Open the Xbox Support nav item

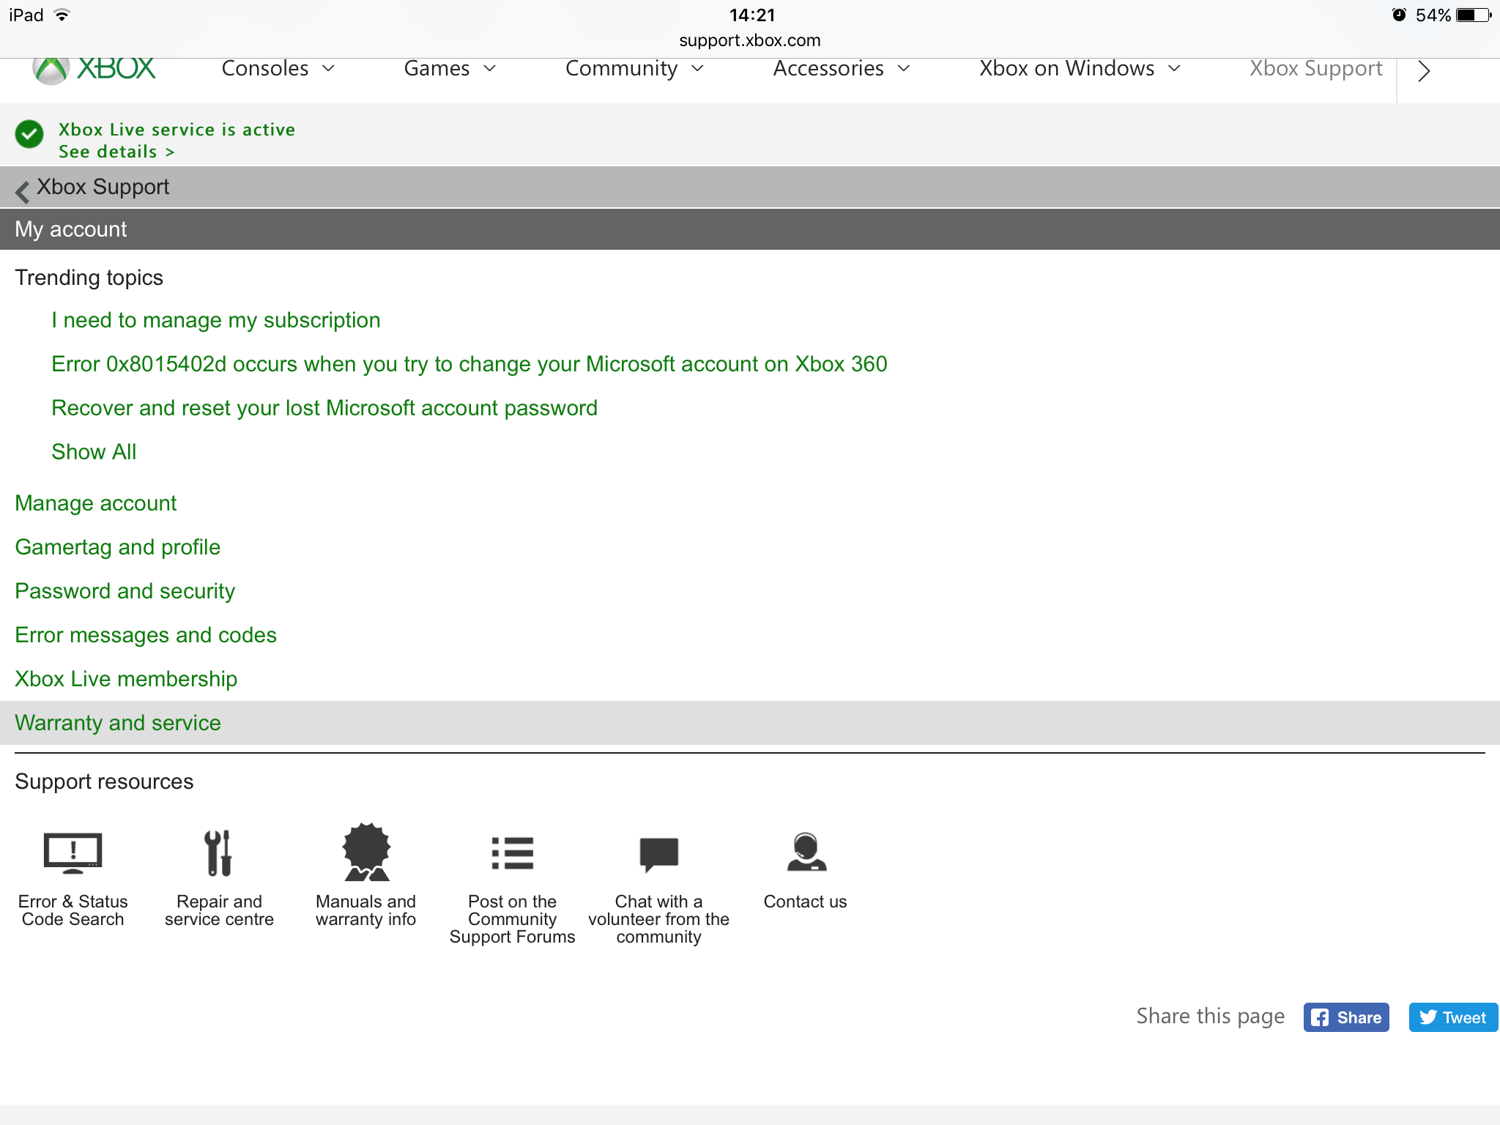tap(1316, 68)
